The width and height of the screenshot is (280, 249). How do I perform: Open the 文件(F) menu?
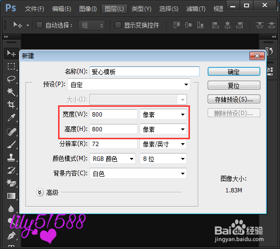click(x=34, y=9)
